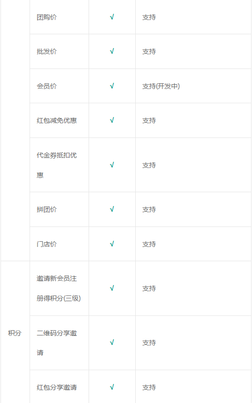Screen dimensions: 252x403
Task: Click the 二维码分享邀请 label
Action: point(57,343)
